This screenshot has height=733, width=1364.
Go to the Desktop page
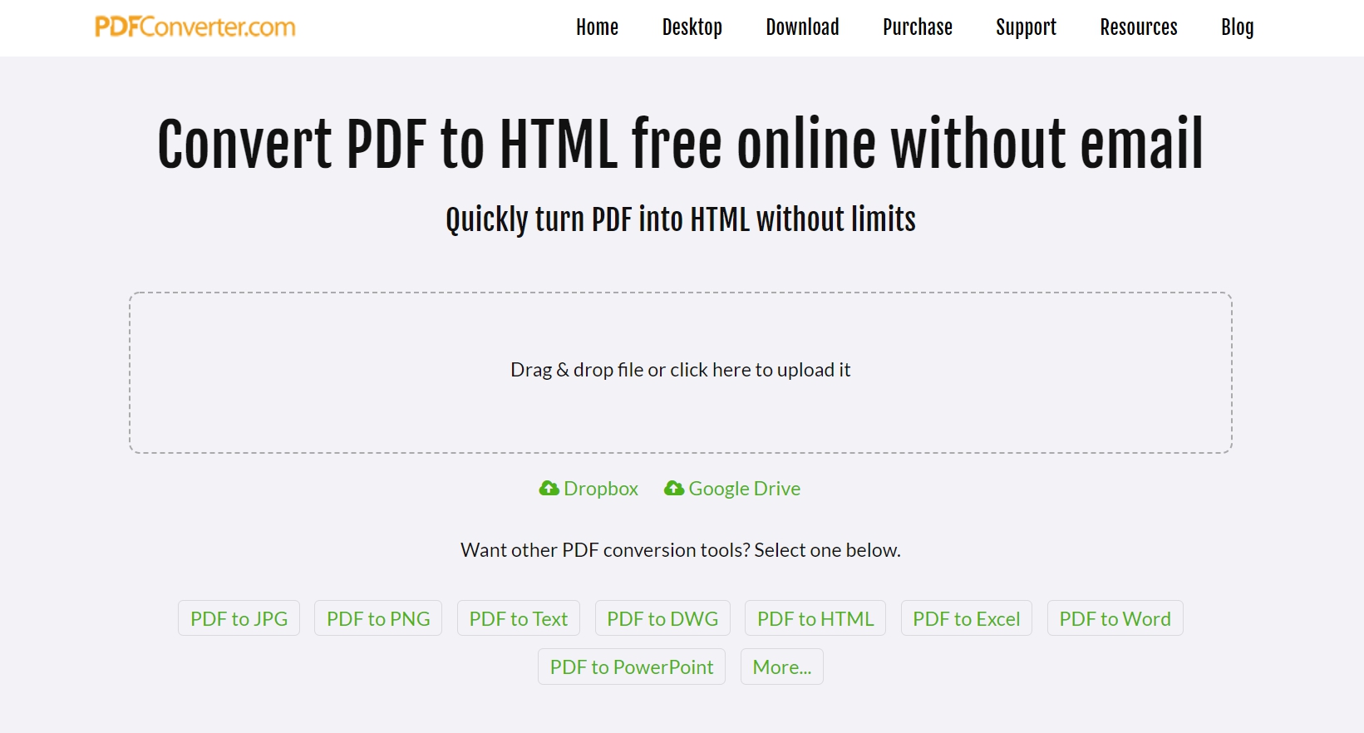[x=692, y=27]
